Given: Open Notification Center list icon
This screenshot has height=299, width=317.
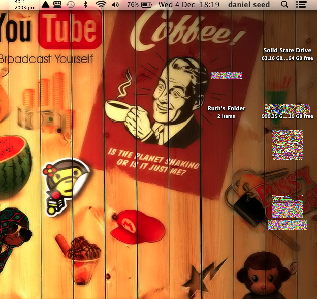Looking at the screenshot, I should pyautogui.click(x=301, y=4).
